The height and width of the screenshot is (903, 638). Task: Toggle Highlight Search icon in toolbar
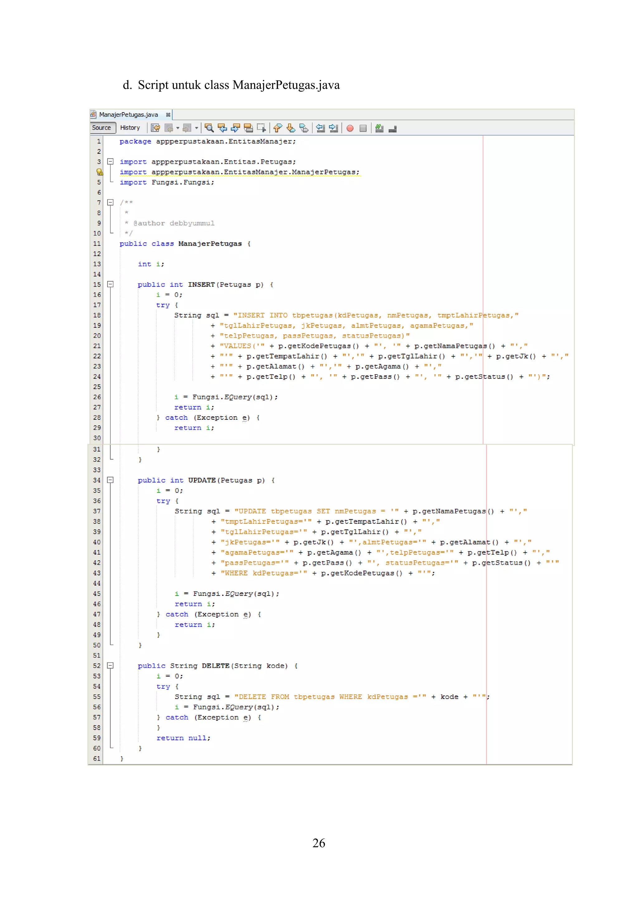pos(248,128)
